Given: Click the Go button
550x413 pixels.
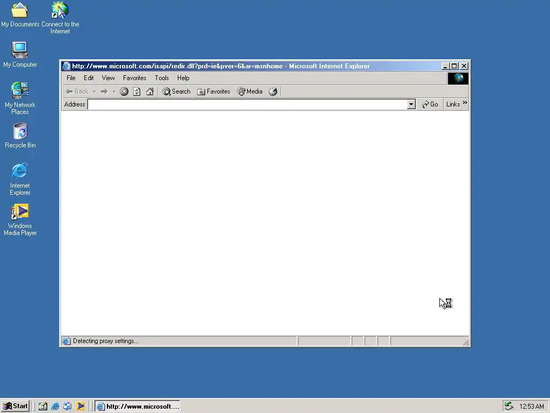Looking at the screenshot, I should (430, 104).
